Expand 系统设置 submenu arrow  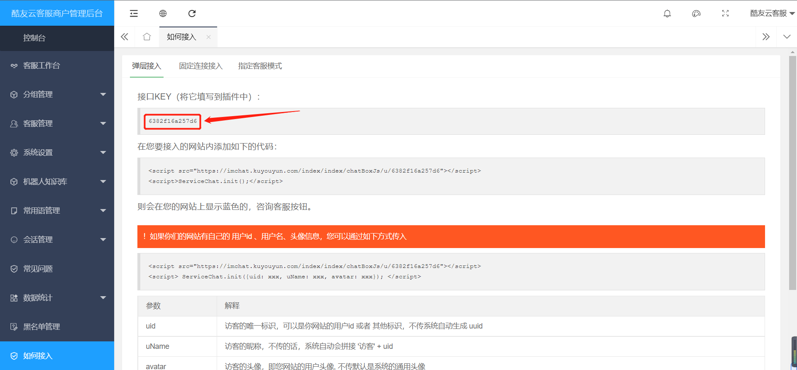click(x=103, y=153)
